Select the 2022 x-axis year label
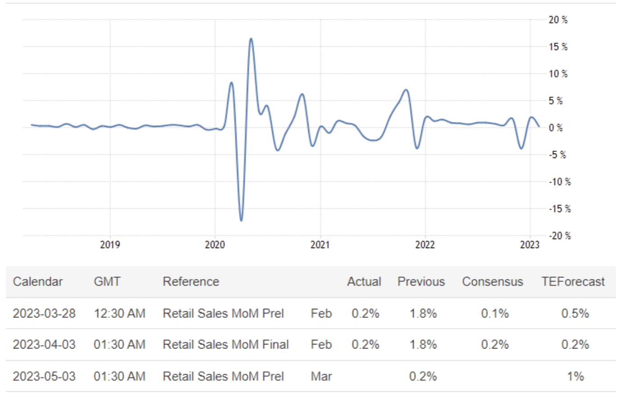 click(x=425, y=245)
